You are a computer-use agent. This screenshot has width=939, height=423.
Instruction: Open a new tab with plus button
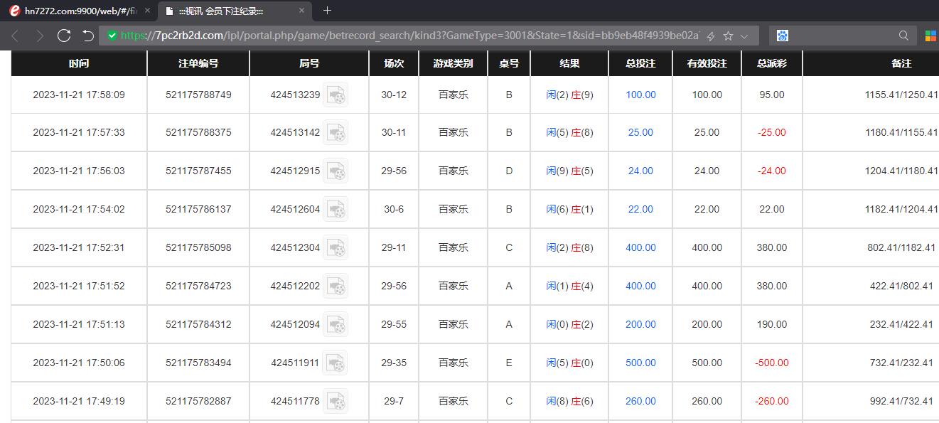point(327,11)
